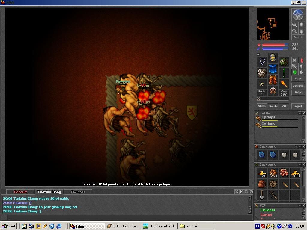The image size is (307, 230).
Task: Click the compass rose navigation icon
Action: (x=298, y=15)
